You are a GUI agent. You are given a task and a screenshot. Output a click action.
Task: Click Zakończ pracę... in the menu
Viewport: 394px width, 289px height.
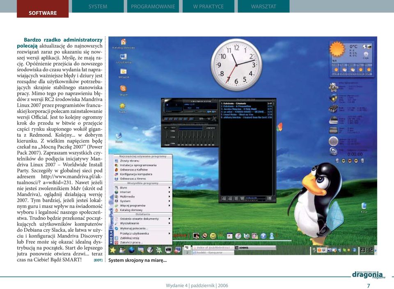click(x=143, y=243)
